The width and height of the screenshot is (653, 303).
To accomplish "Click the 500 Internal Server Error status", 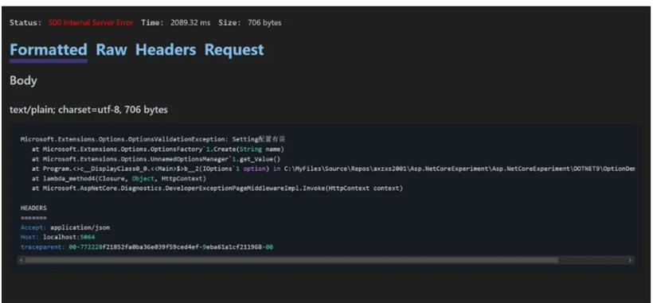I will coord(91,22).
